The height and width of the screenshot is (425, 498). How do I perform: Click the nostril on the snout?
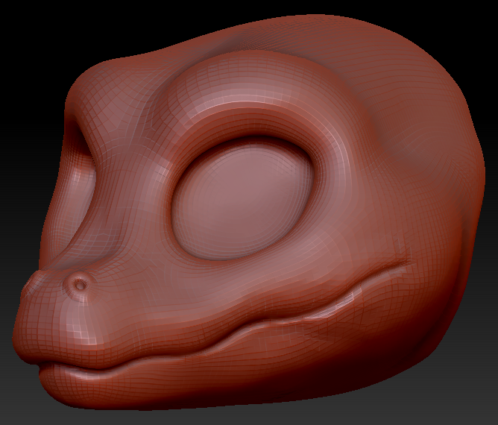point(80,283)
